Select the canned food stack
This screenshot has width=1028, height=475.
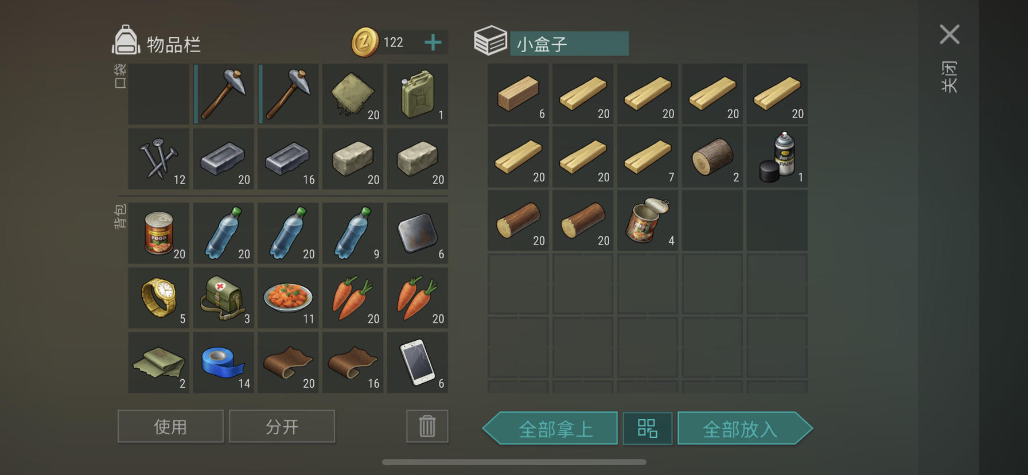[x=158, y=233]
